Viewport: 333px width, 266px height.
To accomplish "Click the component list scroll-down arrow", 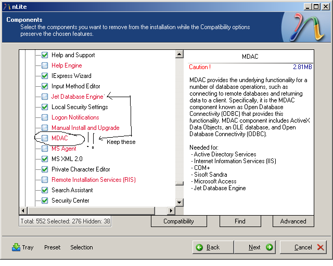I will [x=180, y=203].
